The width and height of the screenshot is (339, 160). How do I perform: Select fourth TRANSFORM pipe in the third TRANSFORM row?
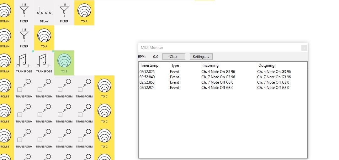[84, 138]
